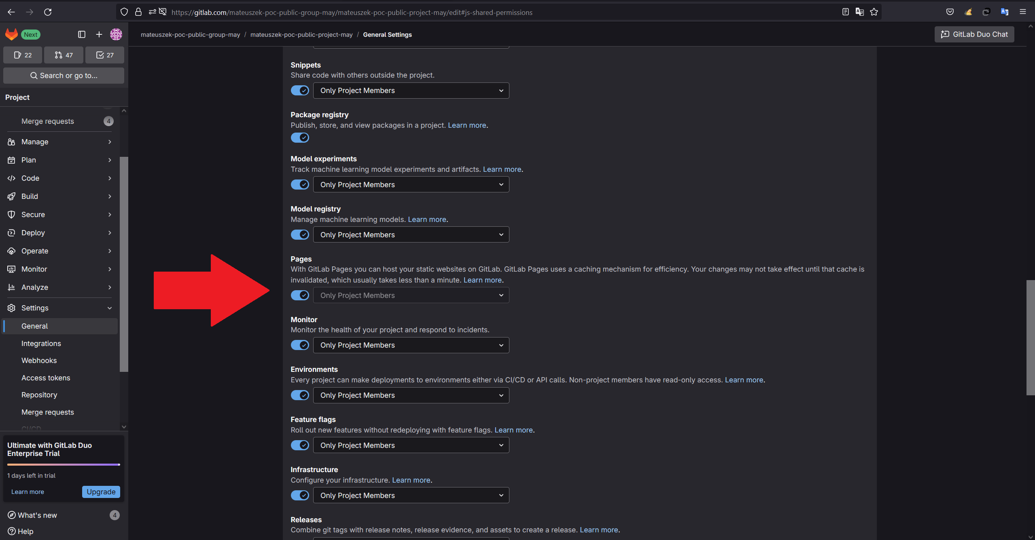
Task: Click the Enterprise Trial progress bar
Action: (x=64, y=465)
